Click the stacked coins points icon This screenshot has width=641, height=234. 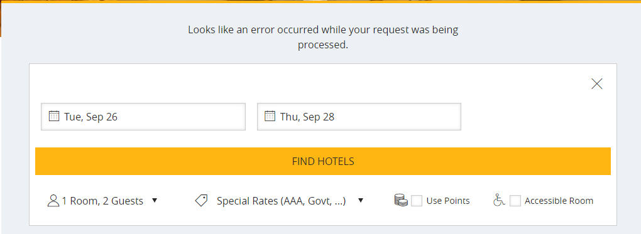click(401, 200)
